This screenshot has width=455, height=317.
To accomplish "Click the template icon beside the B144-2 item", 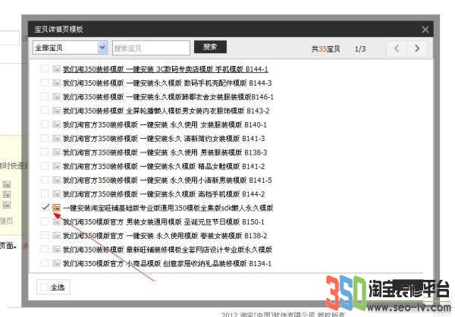I will coord(56,194).
